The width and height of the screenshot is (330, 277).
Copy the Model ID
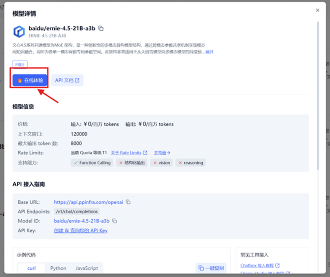pyautogui.click(x=114, y=221)
